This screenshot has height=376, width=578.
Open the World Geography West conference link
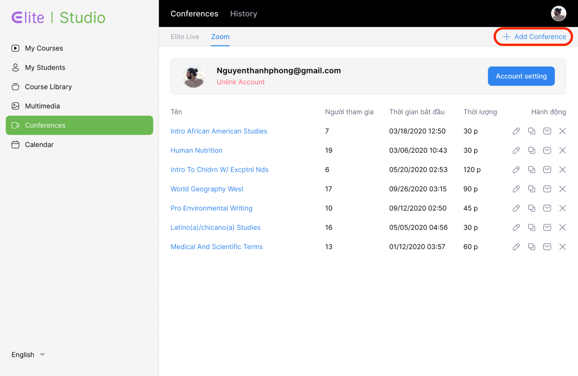click(x=207, y=189)
